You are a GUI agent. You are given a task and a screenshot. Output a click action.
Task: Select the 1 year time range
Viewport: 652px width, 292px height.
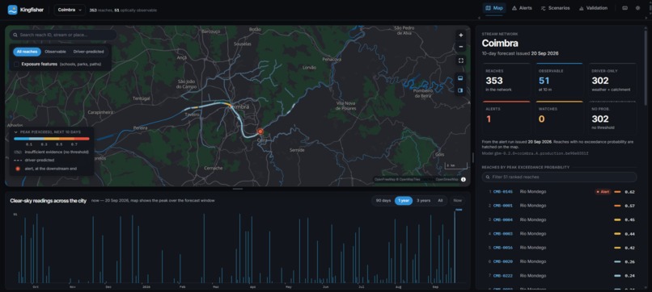coord(404,200)
